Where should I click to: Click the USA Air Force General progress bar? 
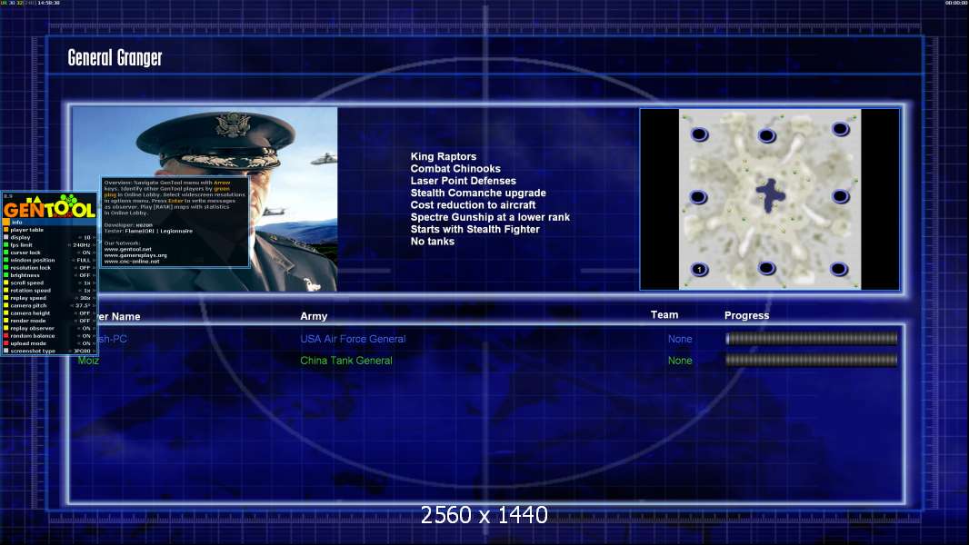click(x=812, y=338)
